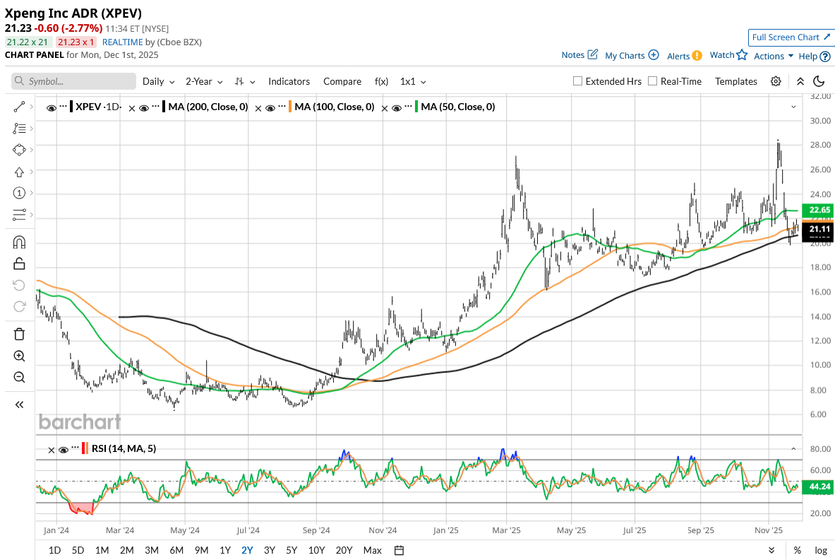
Task: Click the Full Screen Chart button
Action: pyautogui.click(x=790, y=37)
